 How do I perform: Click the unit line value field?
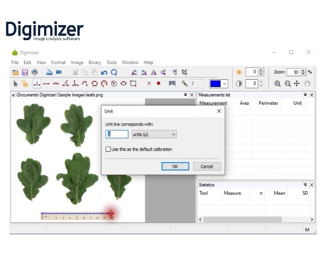(x=117, y=134)
